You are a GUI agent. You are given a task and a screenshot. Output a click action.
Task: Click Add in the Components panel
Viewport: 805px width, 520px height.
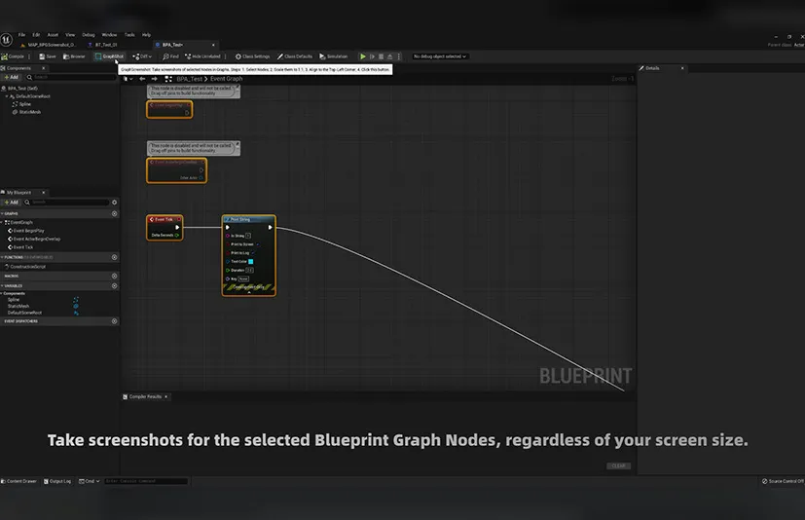coord(11,77)
